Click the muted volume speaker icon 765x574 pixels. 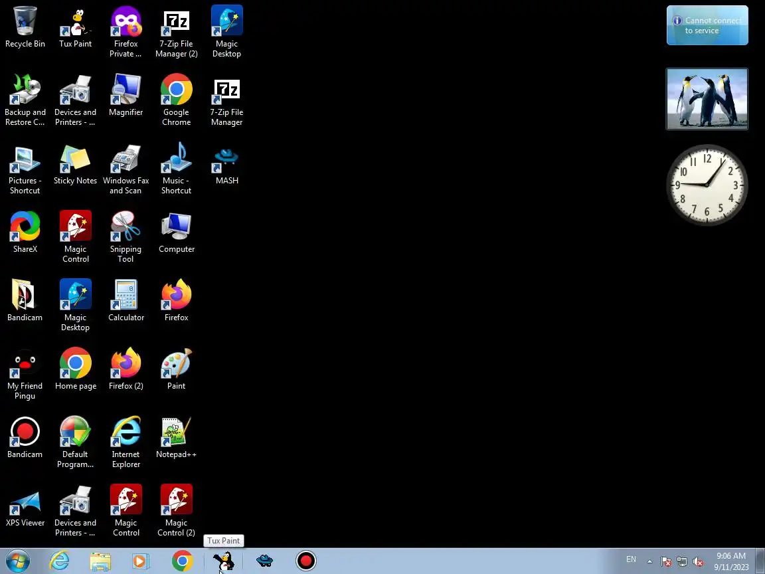tap(698, 561)
